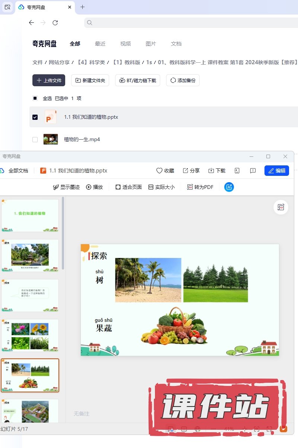
Task: Switch to the 视频 tab
Action: pos(126,44)
